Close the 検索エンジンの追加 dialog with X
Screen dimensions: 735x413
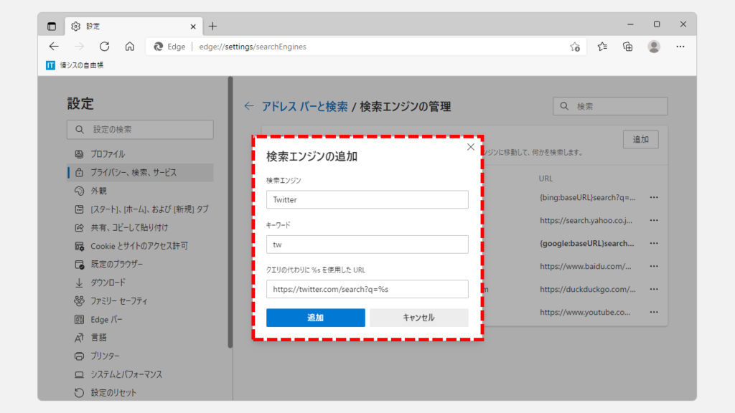(471, 147)
